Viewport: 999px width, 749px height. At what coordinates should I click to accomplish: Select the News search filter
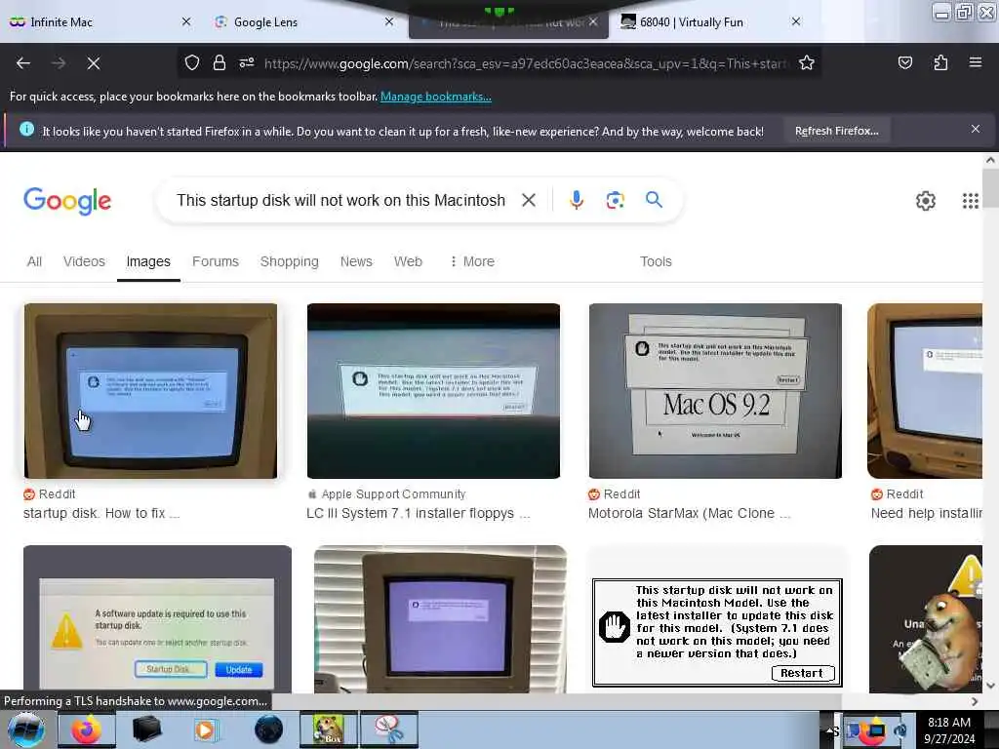point(356,261)
